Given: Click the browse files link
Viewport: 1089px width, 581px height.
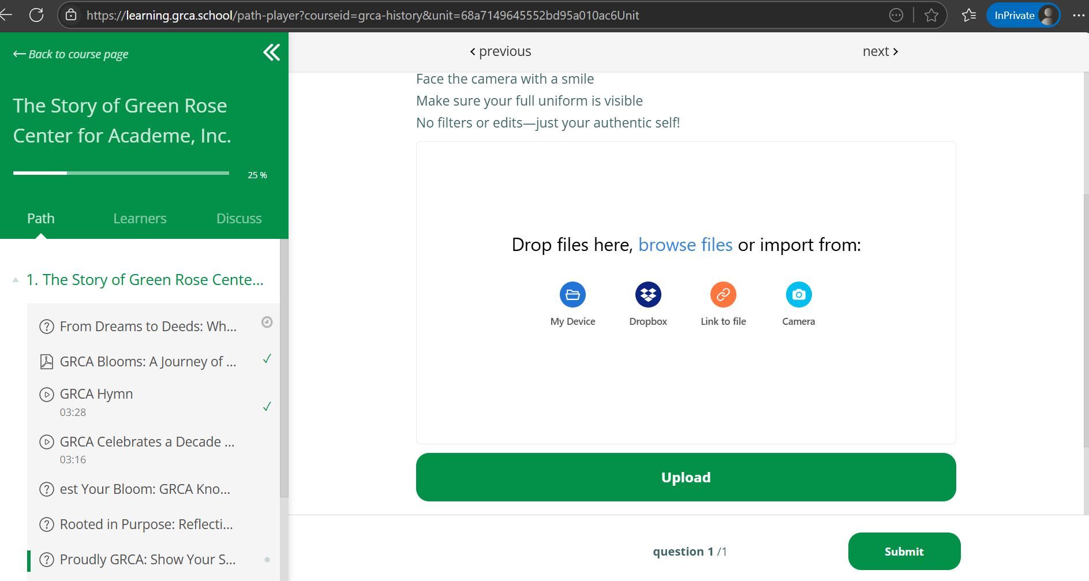Looking at the screenshot, I should tap(685, 245).
